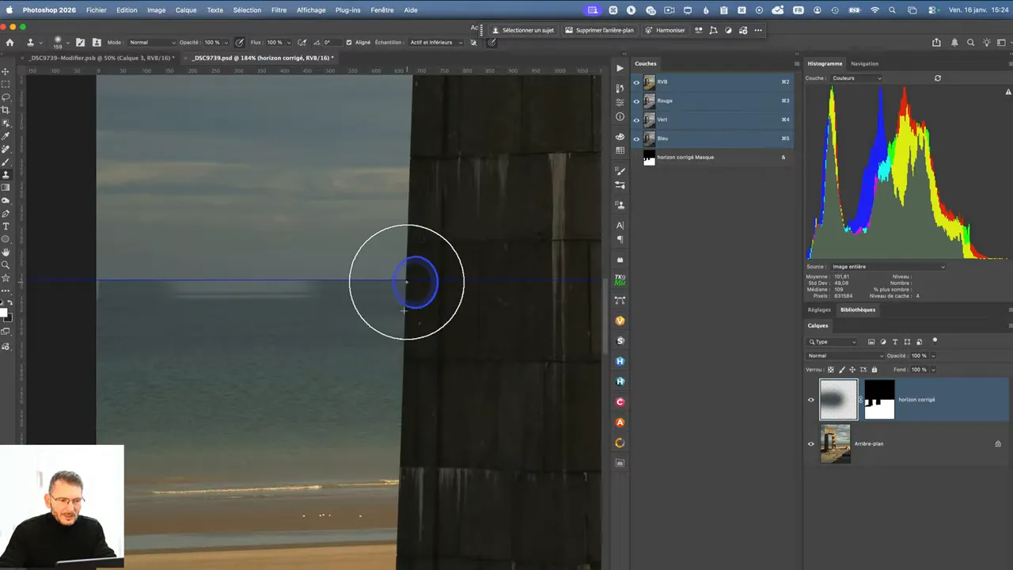Screen dimensions: 1013x570
Task: Select the Eyedropper tool
Action: [6, 136]
